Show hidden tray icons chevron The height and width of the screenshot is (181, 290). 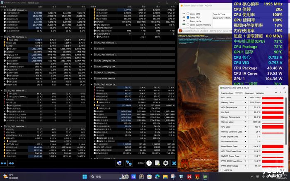[x=252, y=177]
